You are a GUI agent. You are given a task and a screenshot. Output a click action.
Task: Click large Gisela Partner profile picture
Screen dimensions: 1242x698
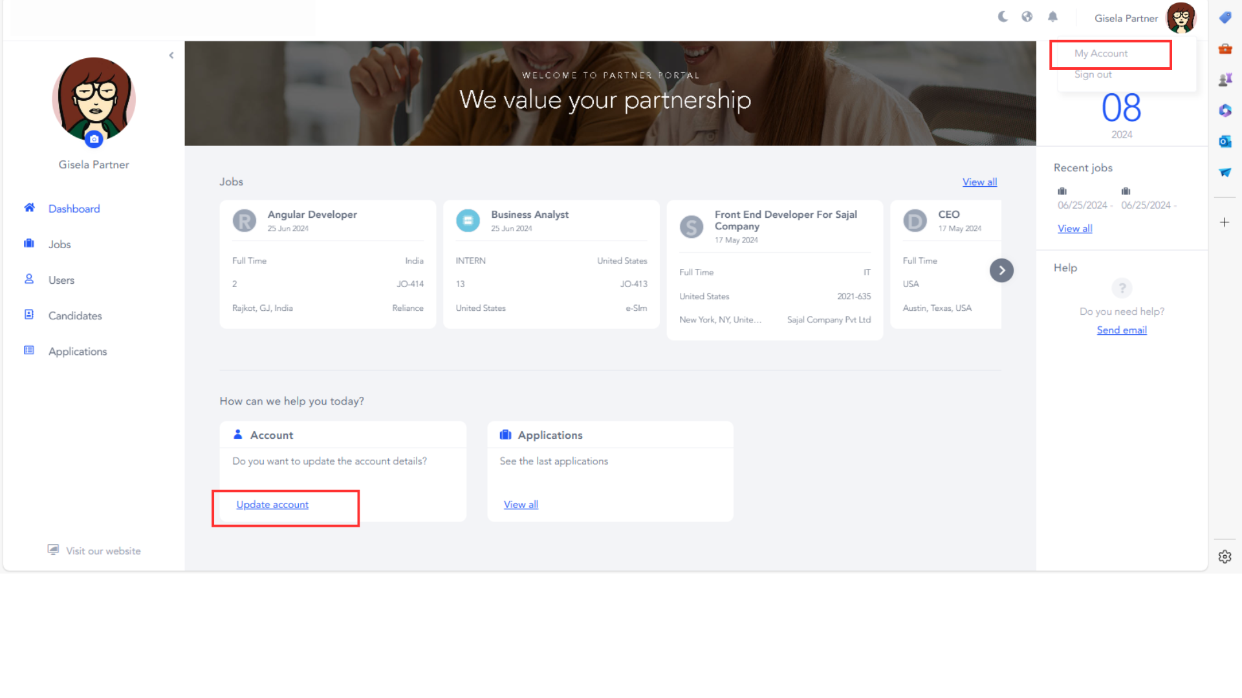click(94, 100)
